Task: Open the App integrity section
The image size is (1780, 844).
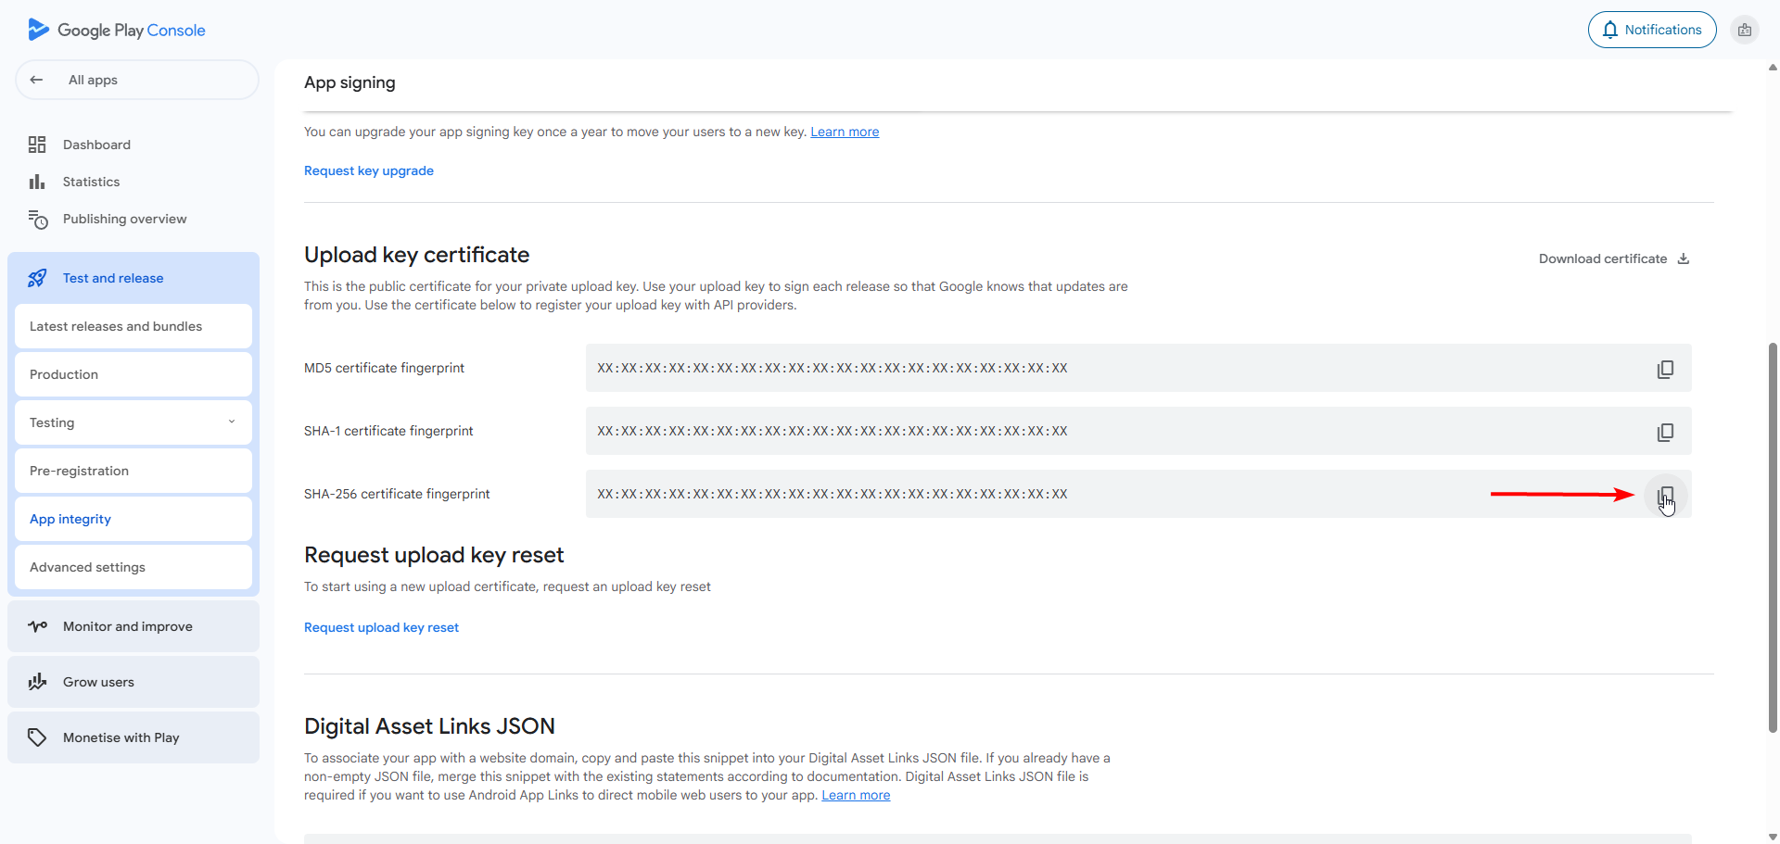Action: tap(70, 519)
